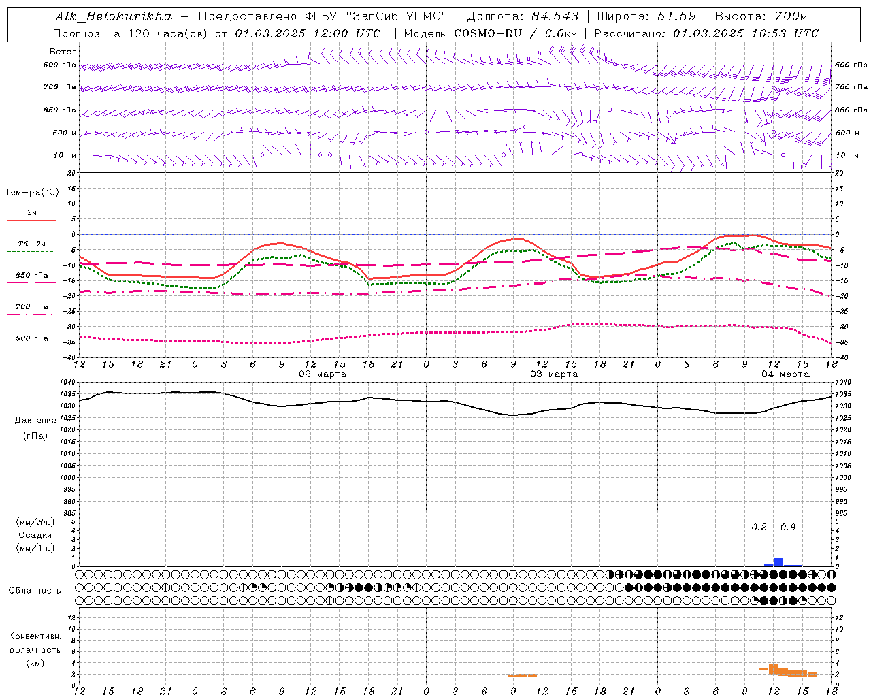Screen dimensions: 871x697
Task: Click the '04 марта' date label
Action: 785,374
